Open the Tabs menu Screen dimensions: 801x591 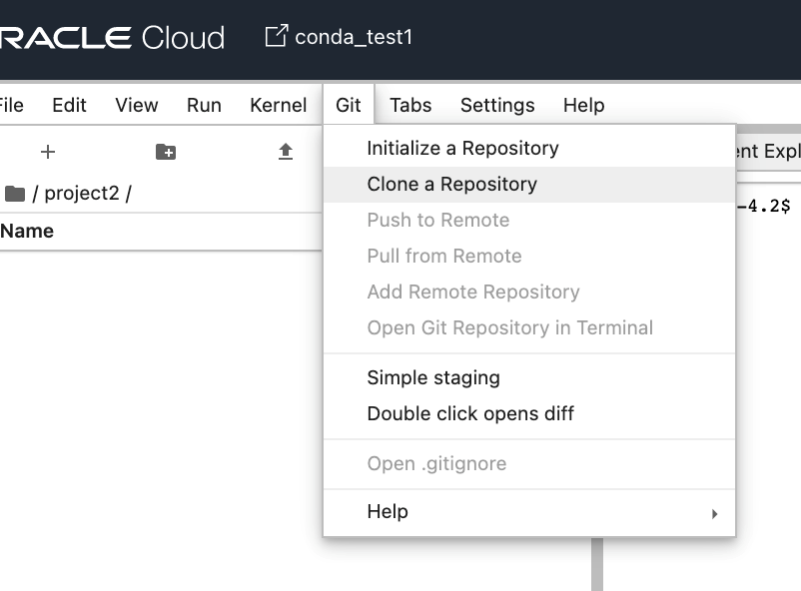click(410, 105)
